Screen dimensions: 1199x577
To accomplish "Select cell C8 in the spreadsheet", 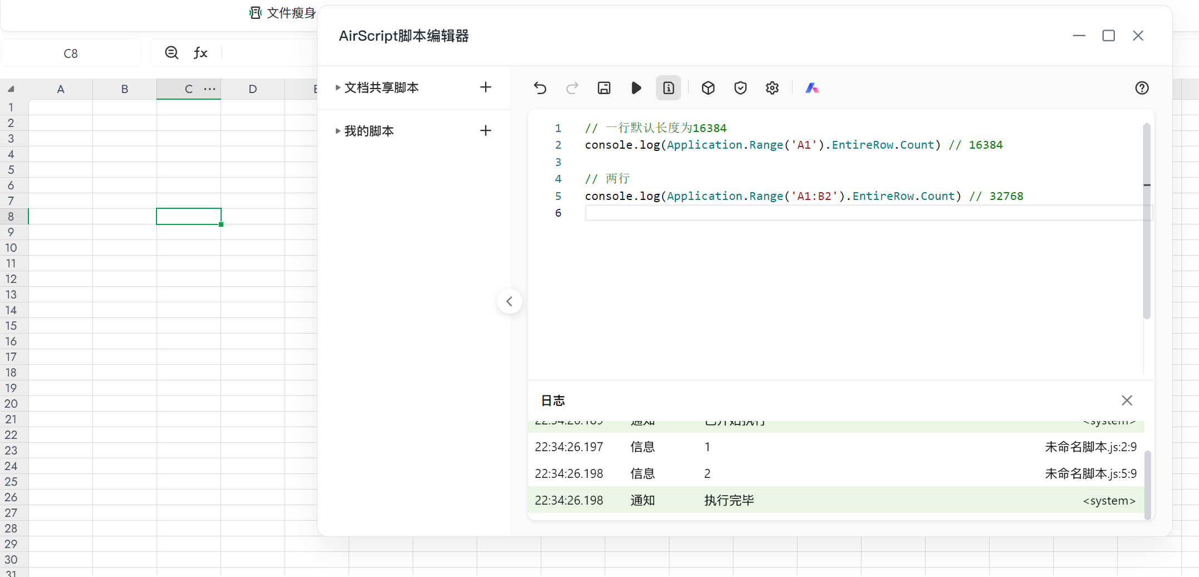I will click(189, 217).
